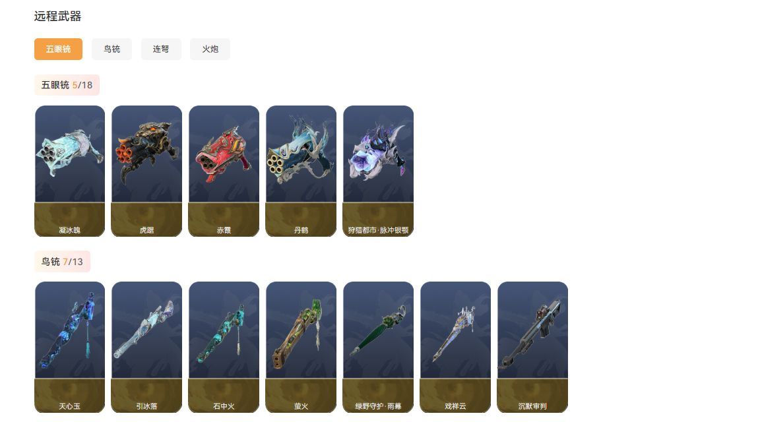Choose the 丹鹤 weapon skin card

click(301, 171)
